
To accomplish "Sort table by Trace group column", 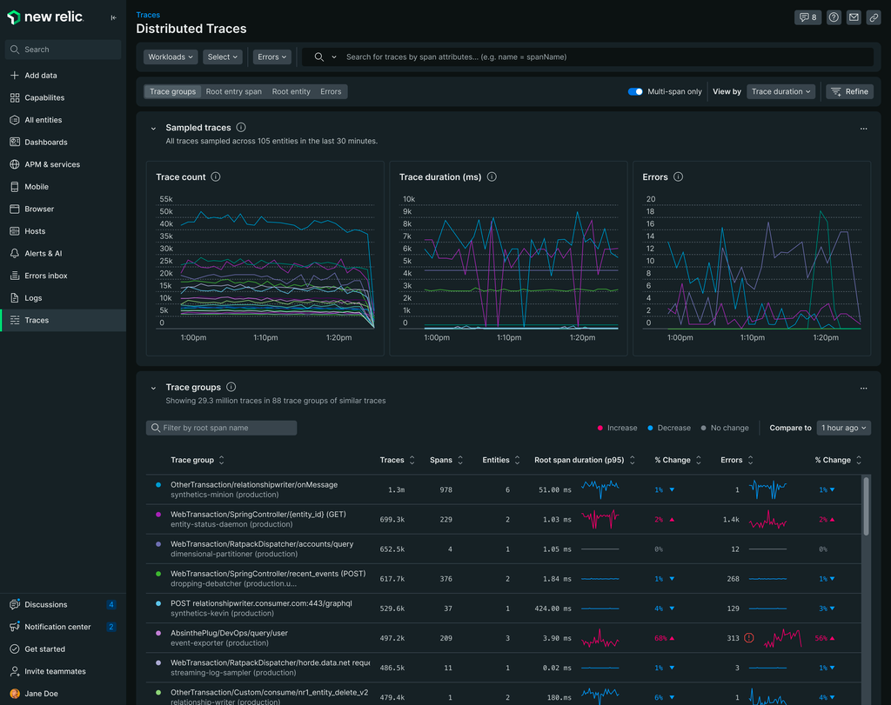I will click(x=198, y=460).
